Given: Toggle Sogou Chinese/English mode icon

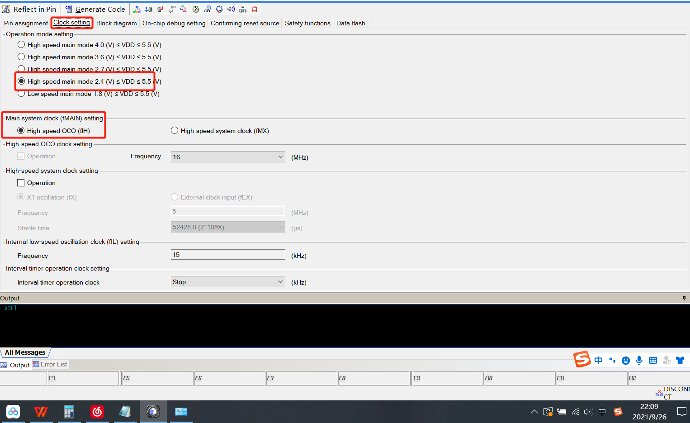Looking at the screenshot, I should pyautogui.click(x=599, y=360).
